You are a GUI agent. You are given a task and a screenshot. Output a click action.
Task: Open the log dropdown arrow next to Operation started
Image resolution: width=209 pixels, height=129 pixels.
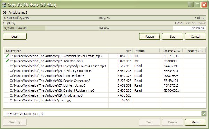coord(203,114)
